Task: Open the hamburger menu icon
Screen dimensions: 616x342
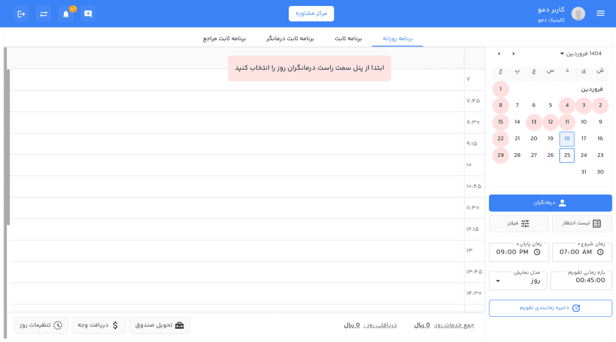Action: tap(600, 14)
